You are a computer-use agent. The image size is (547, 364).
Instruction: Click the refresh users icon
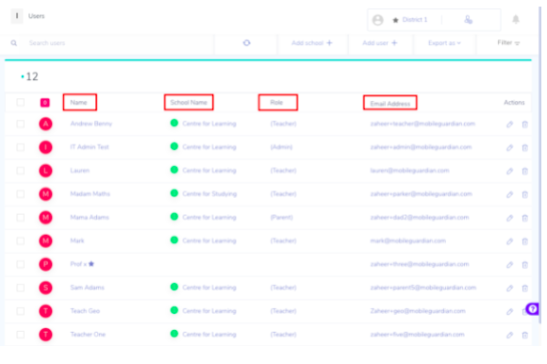tap(247, 42)
